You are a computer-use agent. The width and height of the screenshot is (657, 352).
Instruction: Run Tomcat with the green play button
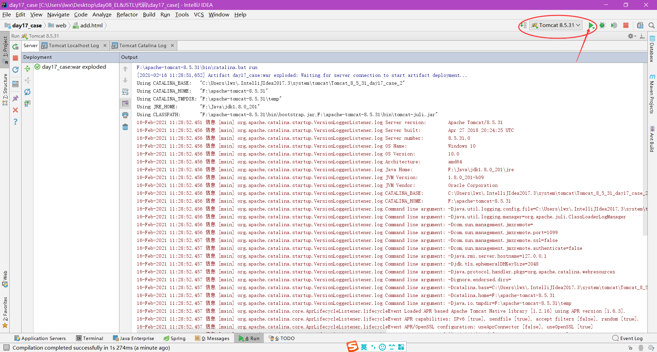pos(591,25)
